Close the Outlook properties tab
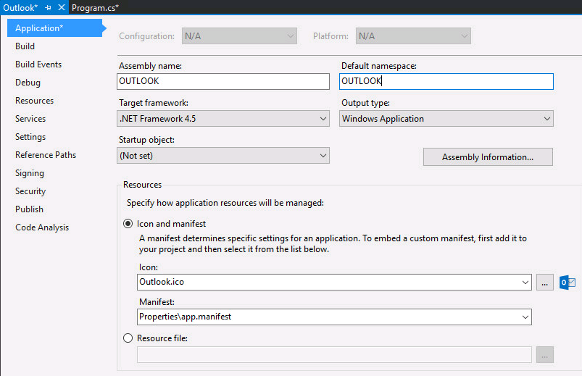Image resolution: width=582 pixels, height=376 pixels. point(61,7)
